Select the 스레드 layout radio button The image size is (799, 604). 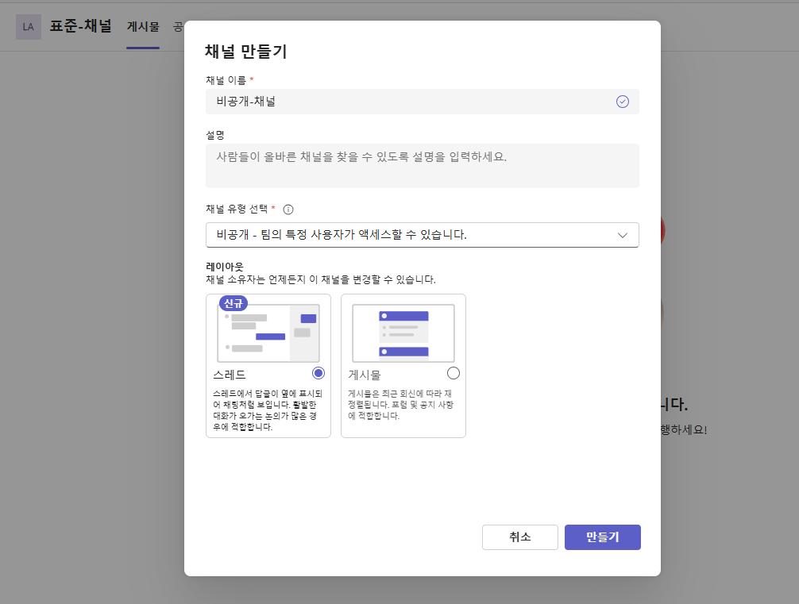(318, 373)
